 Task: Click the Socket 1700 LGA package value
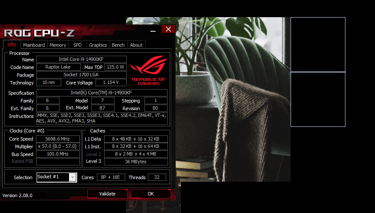tap(81, 75)
